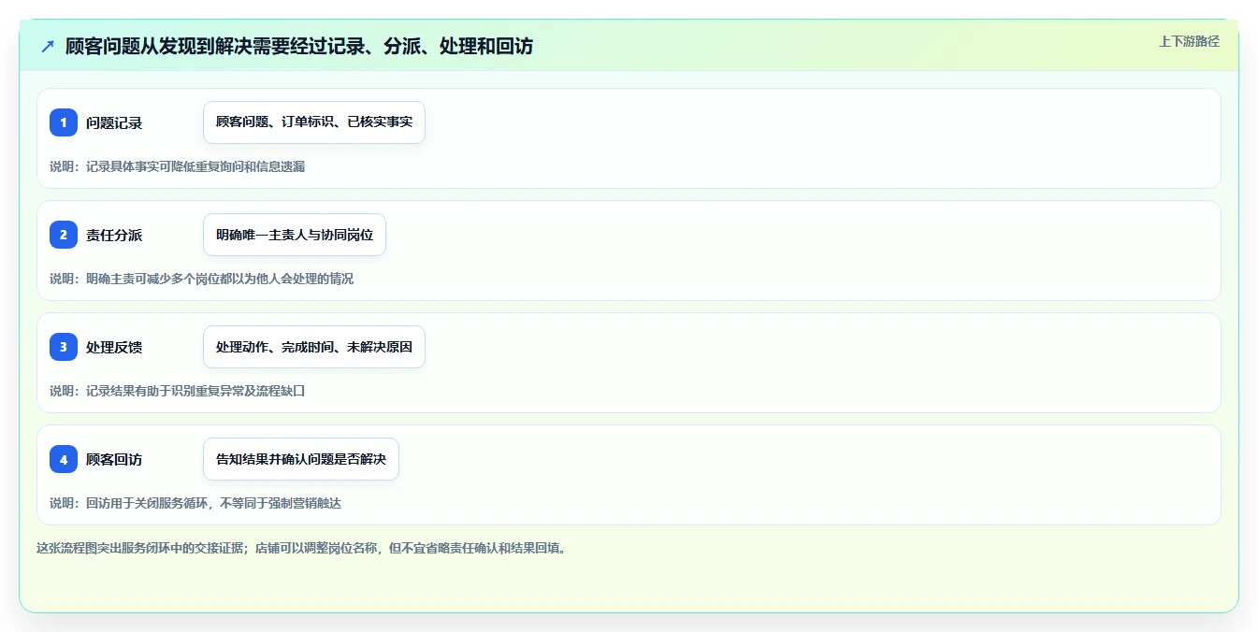Select the 责任分派 step title

(114, 235)
